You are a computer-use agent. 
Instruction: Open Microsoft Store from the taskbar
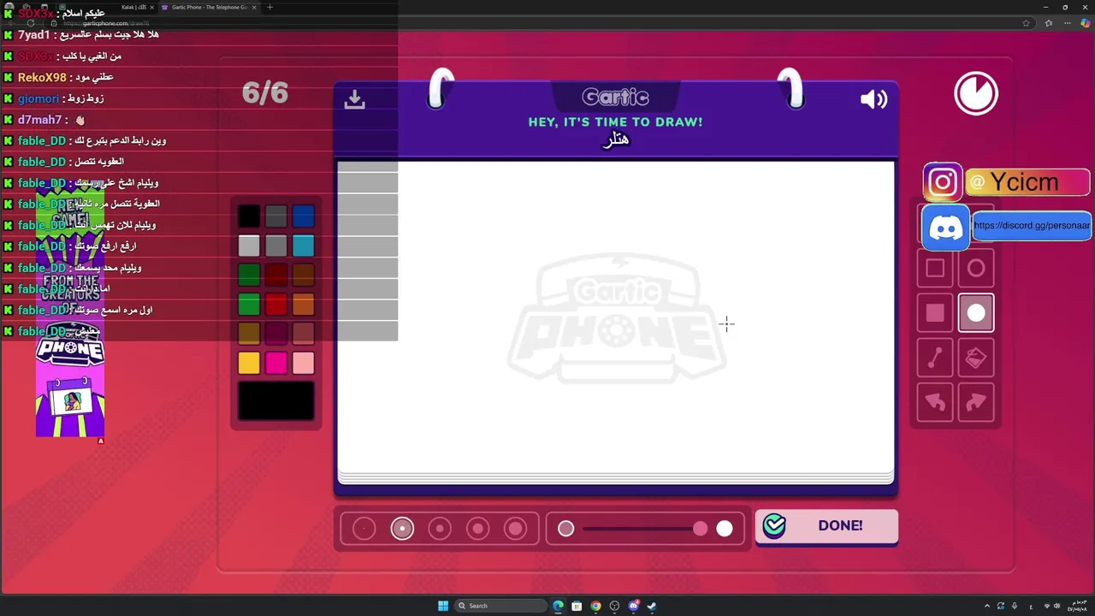577,606
